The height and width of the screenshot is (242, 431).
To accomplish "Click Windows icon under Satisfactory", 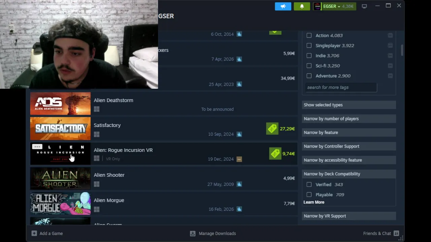I will coord(97,134).
